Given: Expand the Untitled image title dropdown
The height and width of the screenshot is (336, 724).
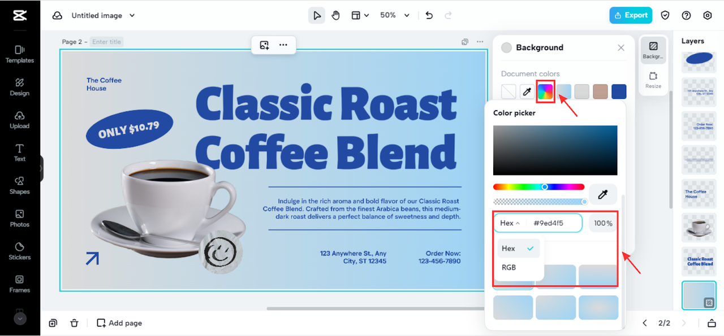Looking at the screenshot, I should [132, 16].
